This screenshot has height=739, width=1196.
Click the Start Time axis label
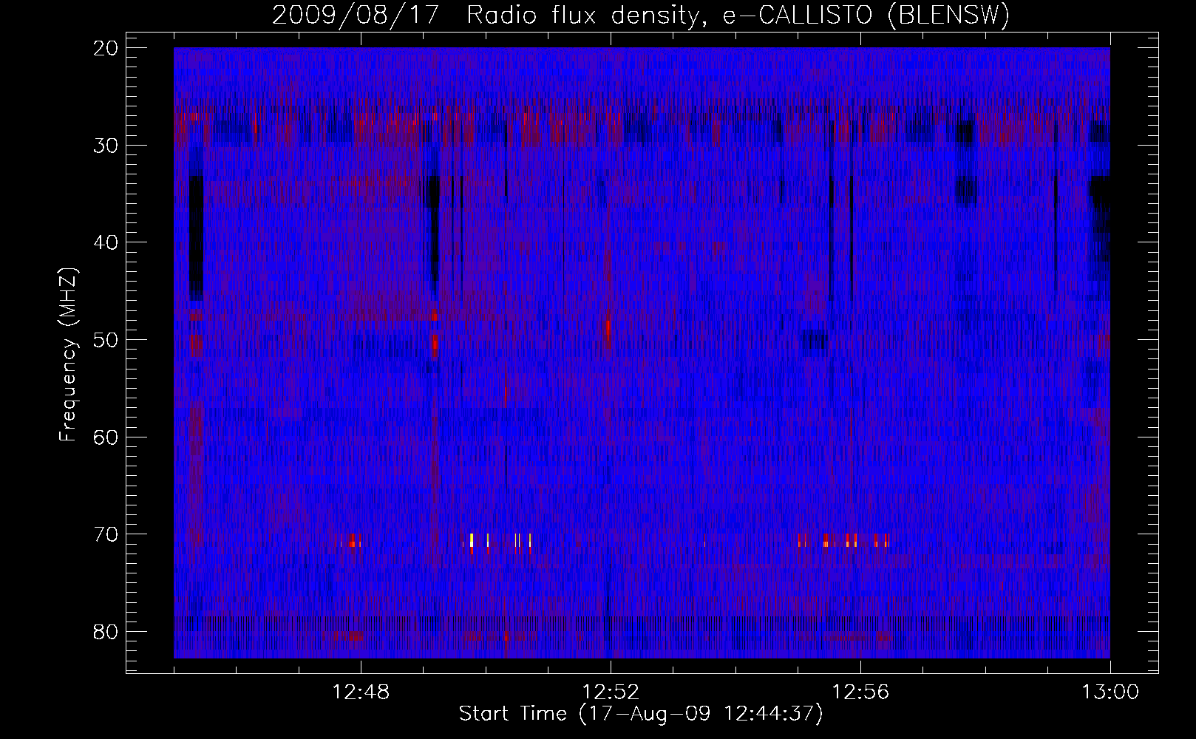click(x=641, y=714)
